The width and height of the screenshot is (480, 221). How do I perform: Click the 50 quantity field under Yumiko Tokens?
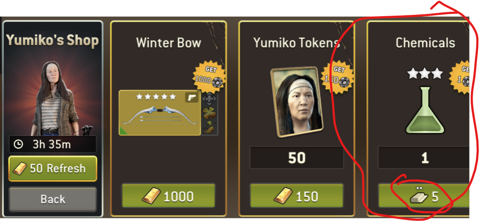point(297,157)
